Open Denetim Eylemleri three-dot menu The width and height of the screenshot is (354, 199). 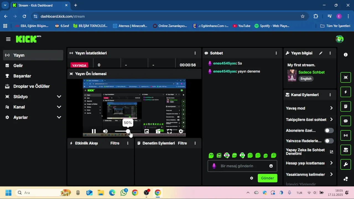click(195, 143)
